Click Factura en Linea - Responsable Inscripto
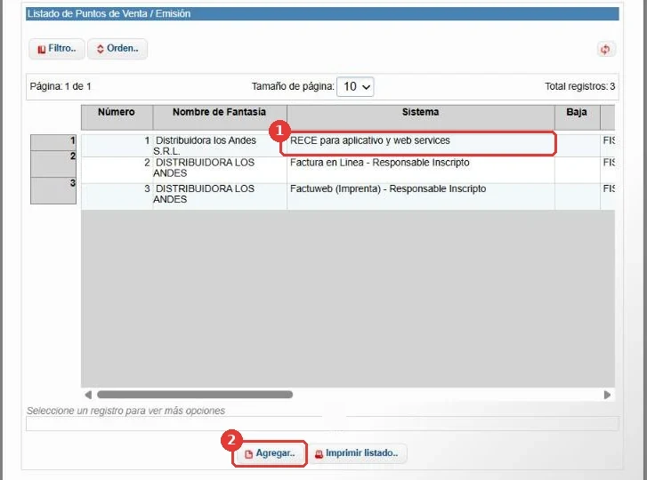This screenshot has width=647, height=480. pyautogui.click(x=380, y=163)
